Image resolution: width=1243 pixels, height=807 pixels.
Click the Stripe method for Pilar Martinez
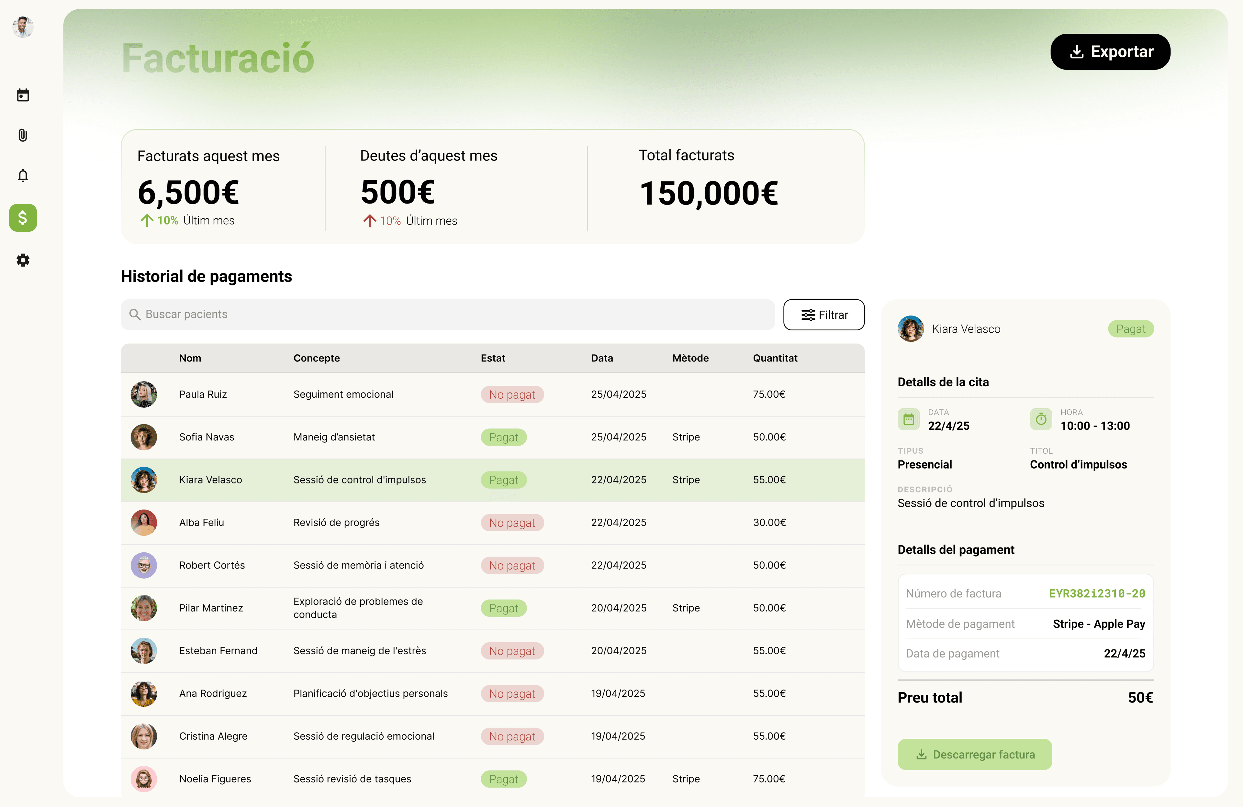(x=686, y=608)
